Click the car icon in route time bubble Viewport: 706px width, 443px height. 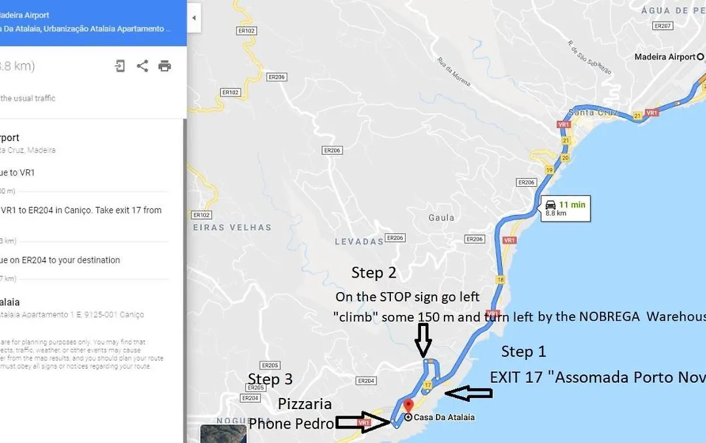pyautogui.click(x=550, y=205)
